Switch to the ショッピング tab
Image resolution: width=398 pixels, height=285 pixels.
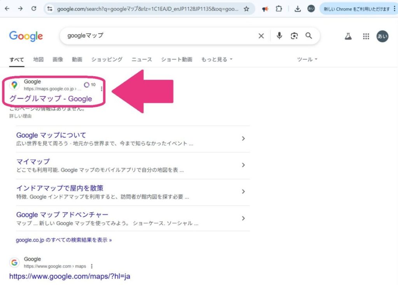107,59
